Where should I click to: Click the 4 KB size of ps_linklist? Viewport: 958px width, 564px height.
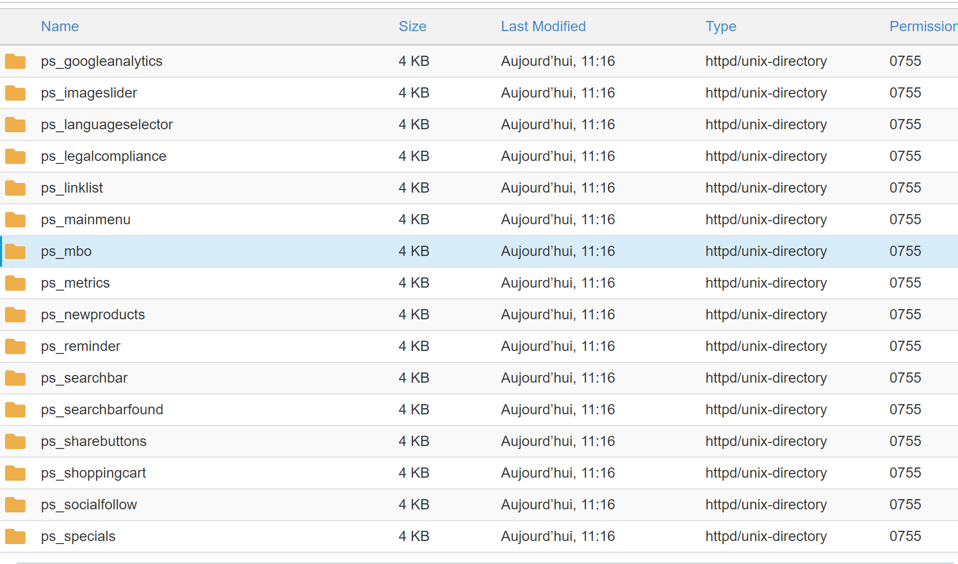[414, 188]
